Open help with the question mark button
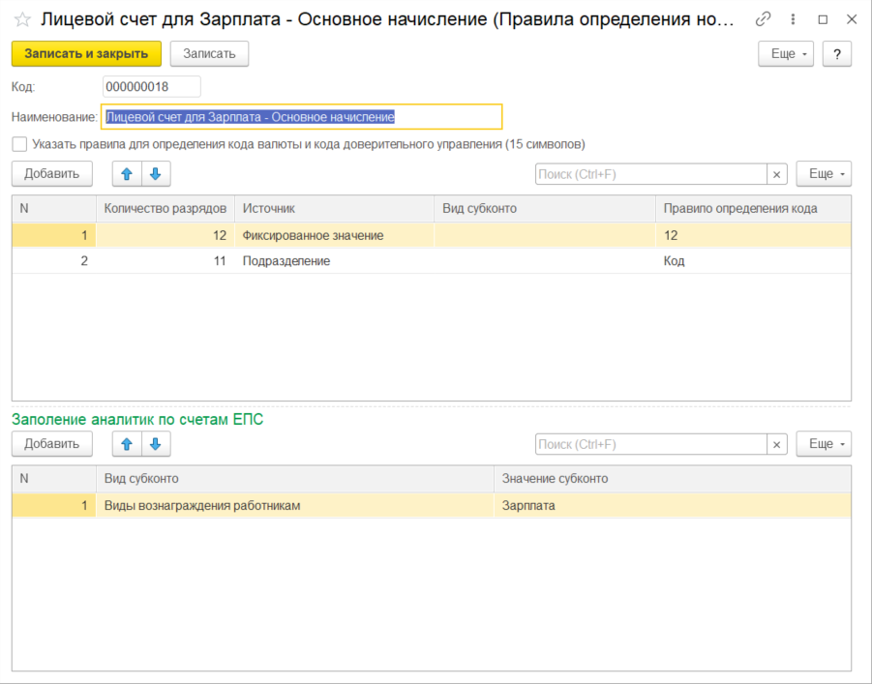This screenshot has width=872, height=684. click(836, 54)
